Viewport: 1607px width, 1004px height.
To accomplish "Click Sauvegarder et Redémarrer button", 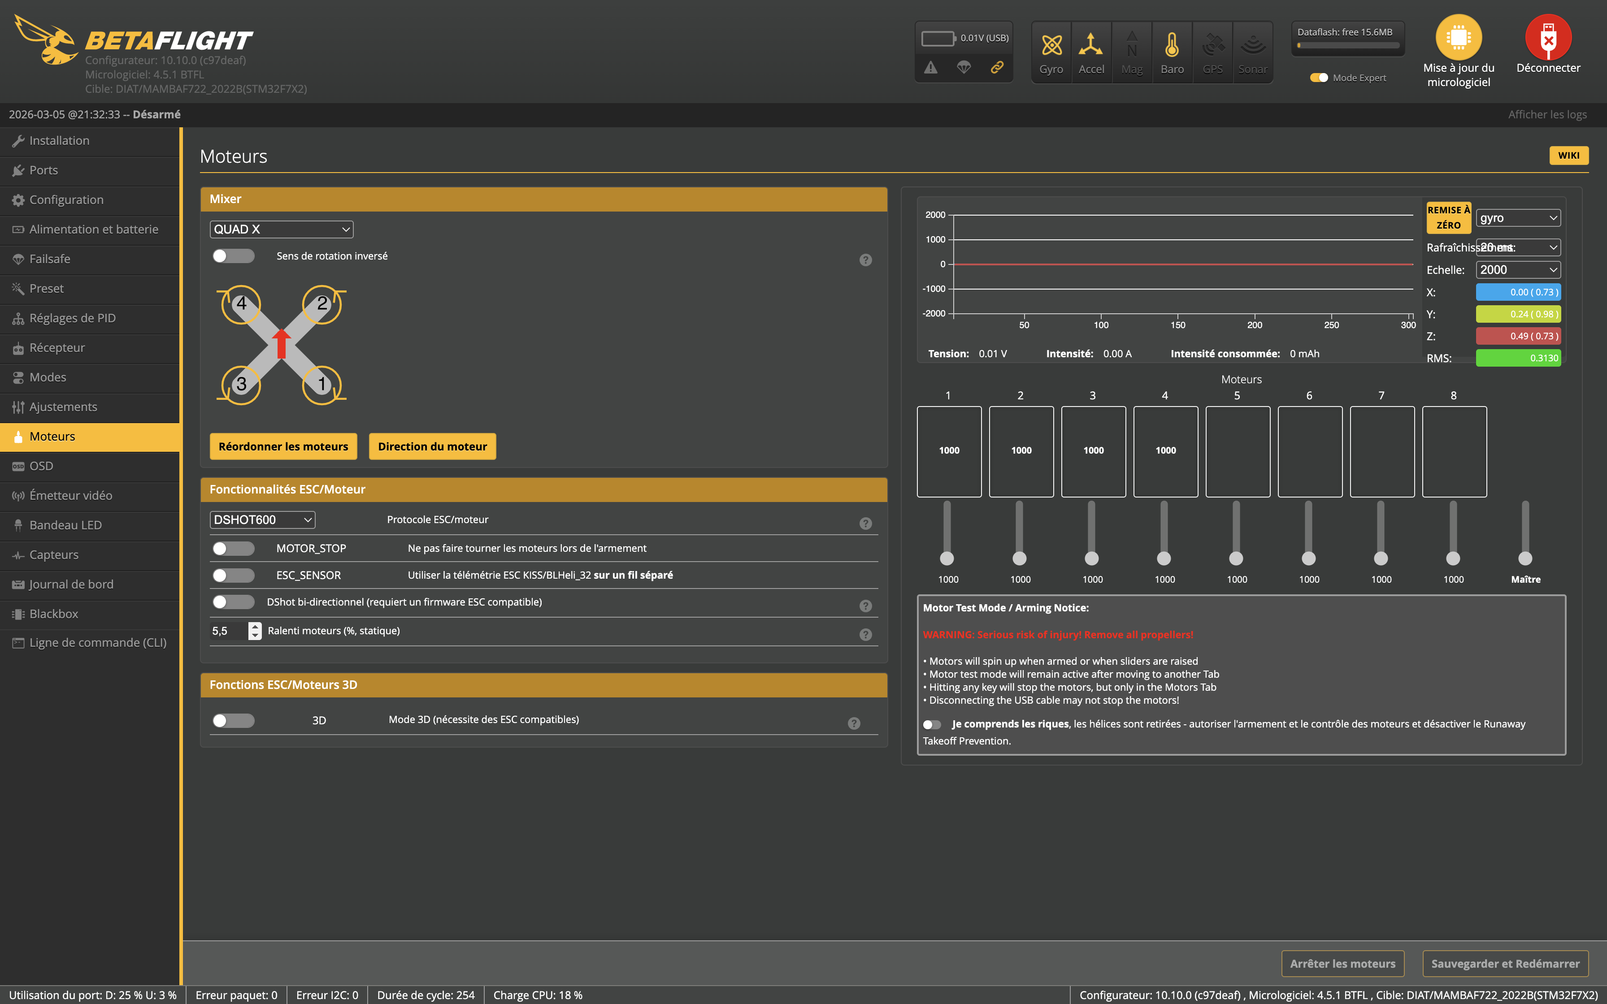I will (x=1505, y=964).
